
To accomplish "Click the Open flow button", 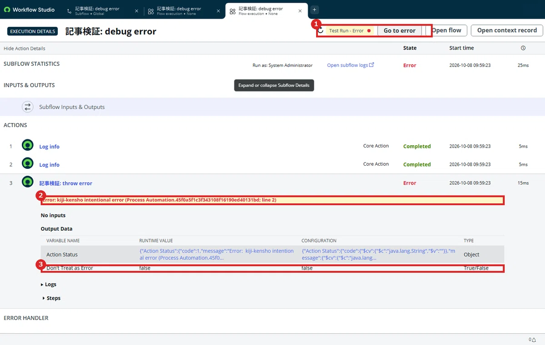I will 446,30.
